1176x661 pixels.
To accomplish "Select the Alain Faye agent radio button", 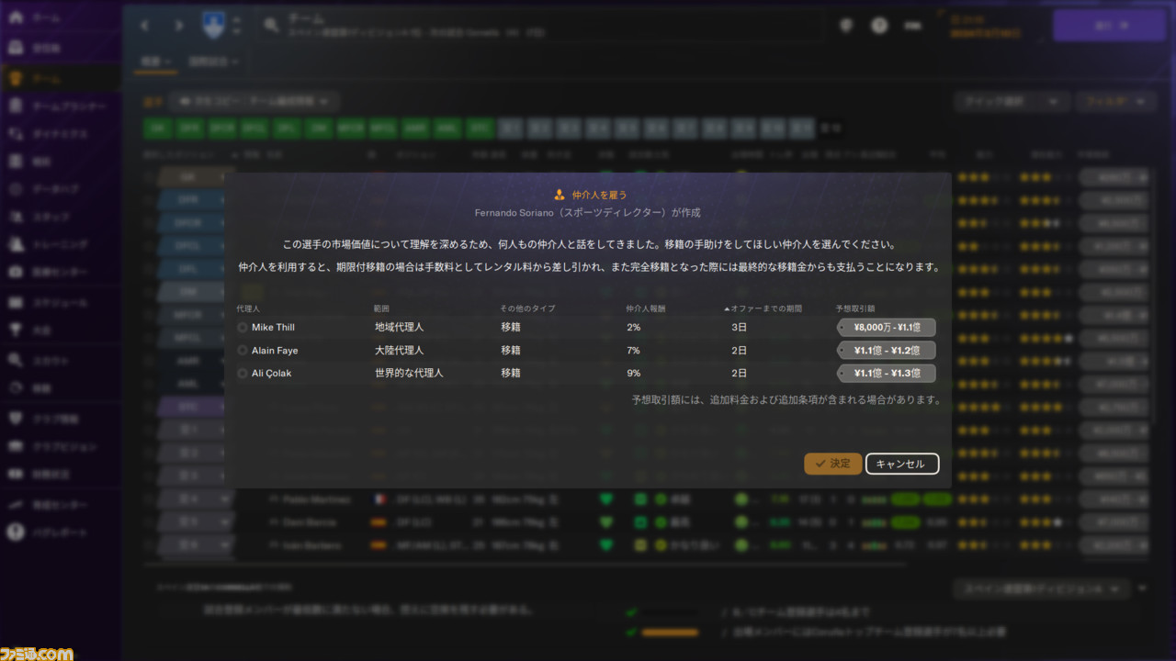I will point(243,350).
